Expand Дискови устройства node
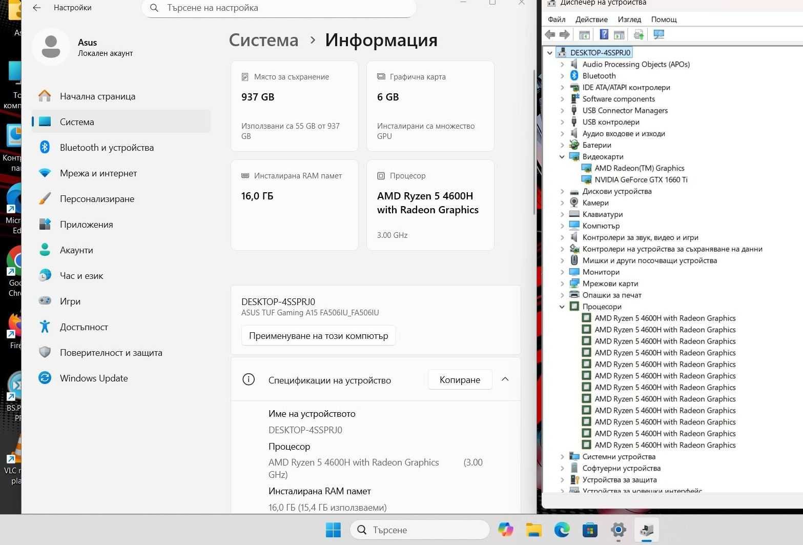The image size is (803, 545). (562, 191)
